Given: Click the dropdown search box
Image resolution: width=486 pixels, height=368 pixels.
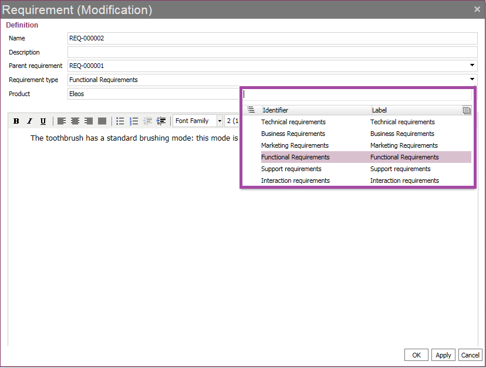Looking at the screenshot, I should tap(357, 94).
